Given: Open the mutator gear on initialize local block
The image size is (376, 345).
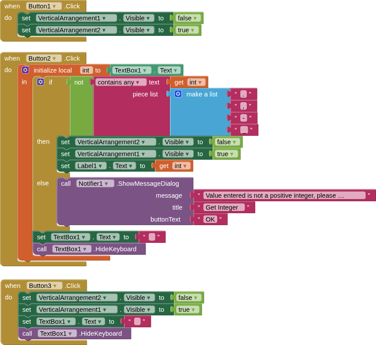Looking at the screenshot, I should 25,70.
